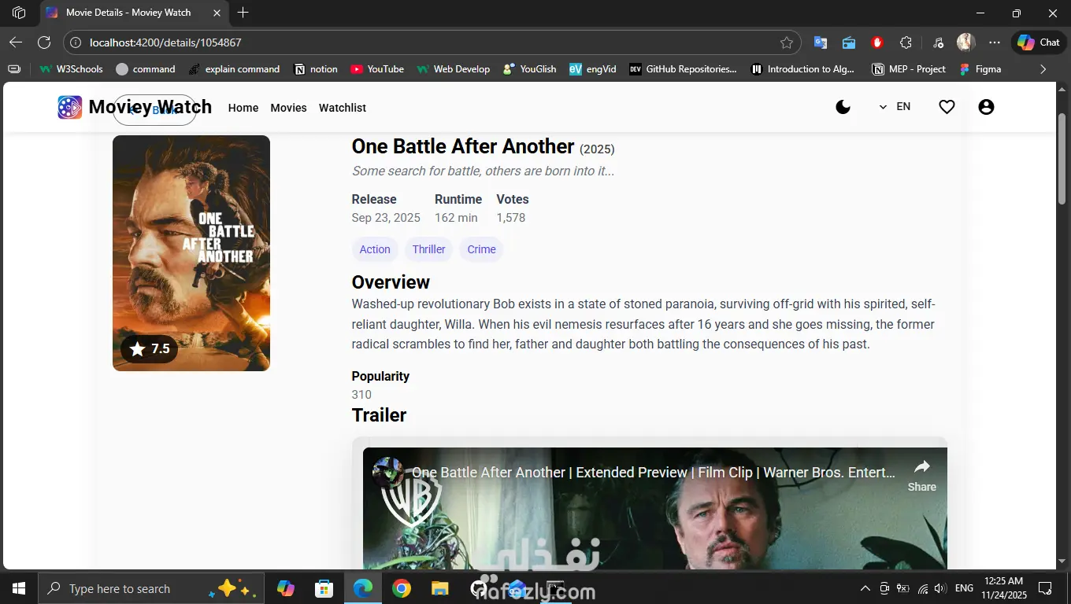Click the page vertical scrollbar thumb
Viewport: 1071px width, 604px height.
click(1062, 160)
